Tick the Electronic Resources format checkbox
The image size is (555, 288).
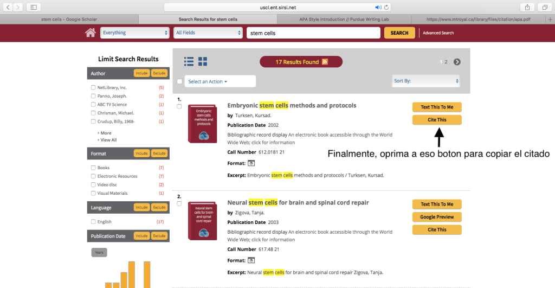click(x=93, y=176)
